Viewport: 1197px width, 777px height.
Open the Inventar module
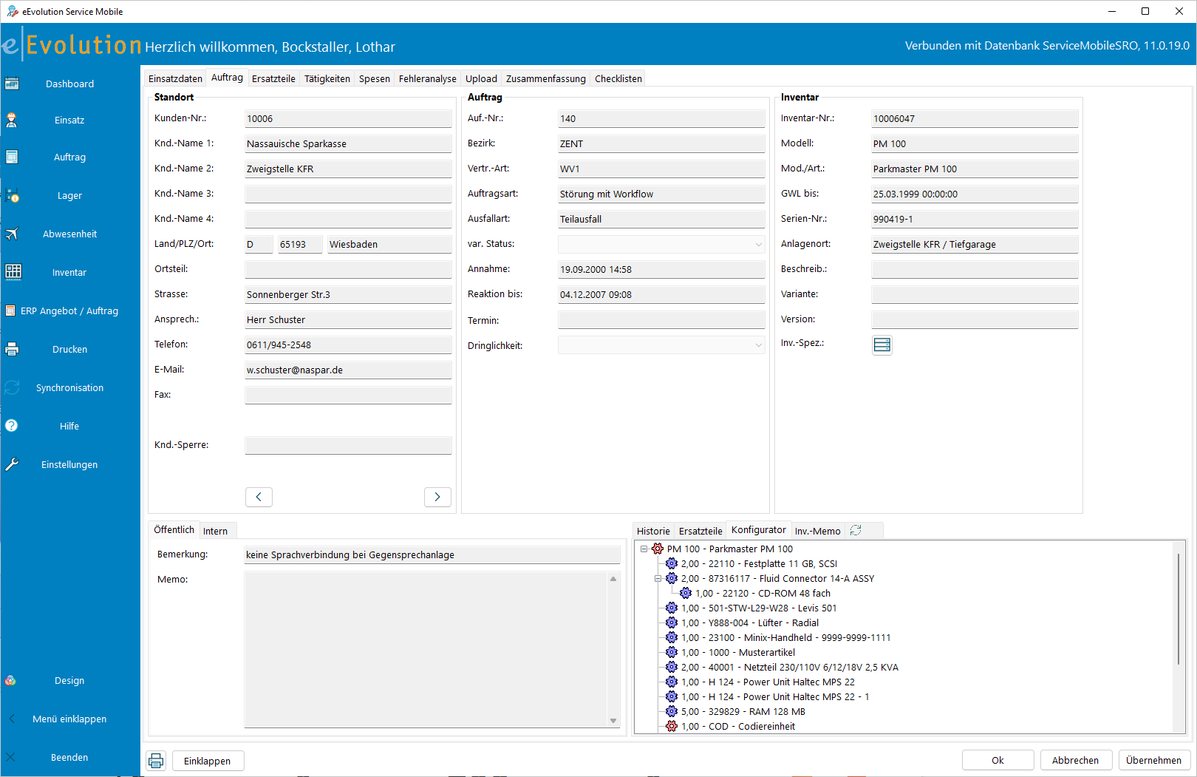click(69, 272)
